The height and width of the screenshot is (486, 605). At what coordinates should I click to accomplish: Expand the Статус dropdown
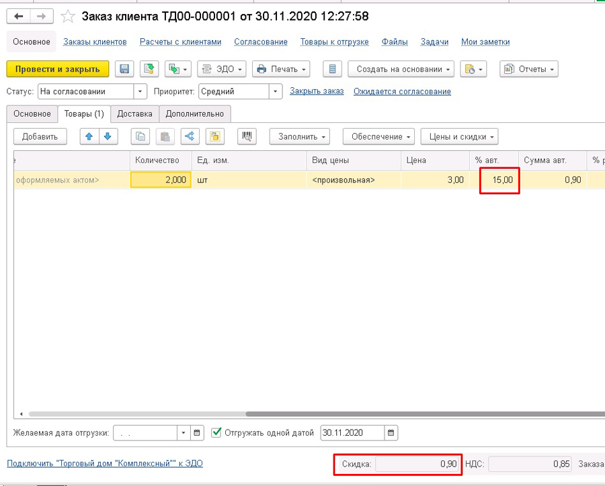coord(140,91)
